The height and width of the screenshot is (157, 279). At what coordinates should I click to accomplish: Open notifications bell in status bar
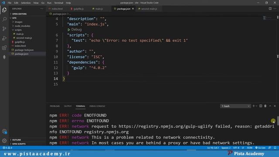[x=275, y=148]
